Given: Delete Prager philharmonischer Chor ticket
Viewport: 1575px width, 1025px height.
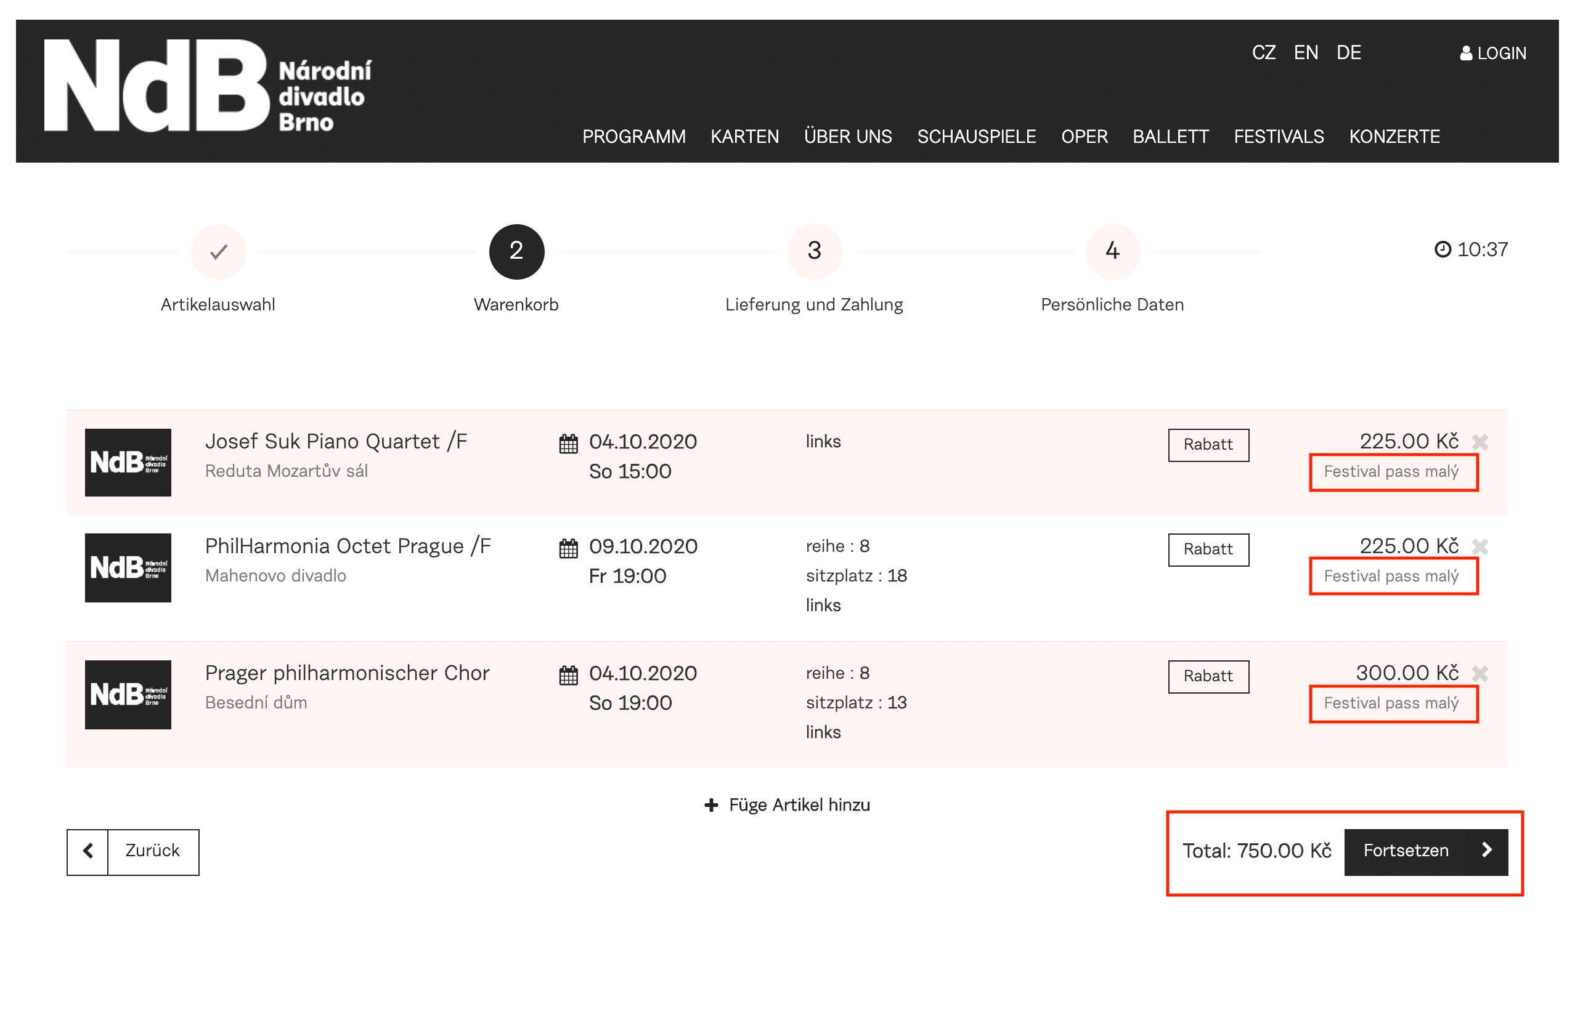Looking at the screenshot, I should (1479, 674).
